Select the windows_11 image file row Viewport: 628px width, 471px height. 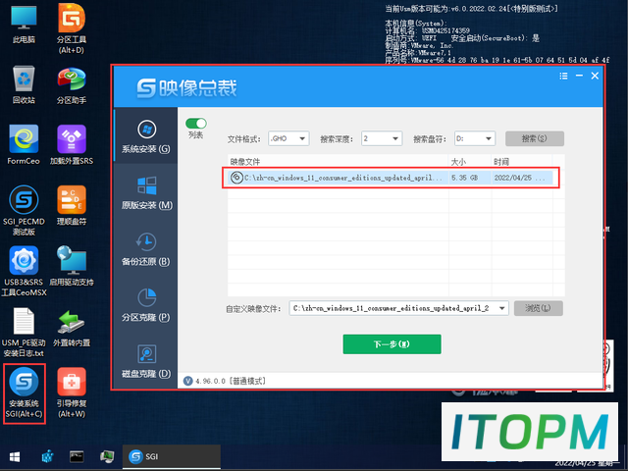pos(391,178)
